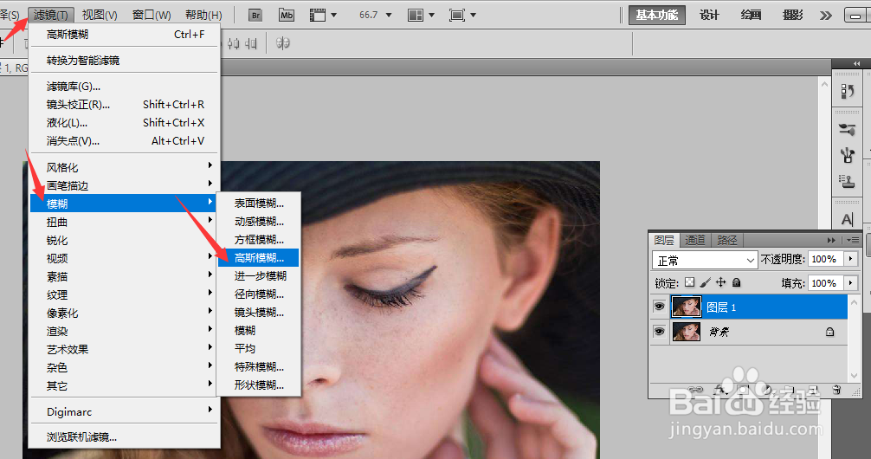Open Mini Bridge via the Mb icon
The image size is (871, 459).
[x=286, y=15]
